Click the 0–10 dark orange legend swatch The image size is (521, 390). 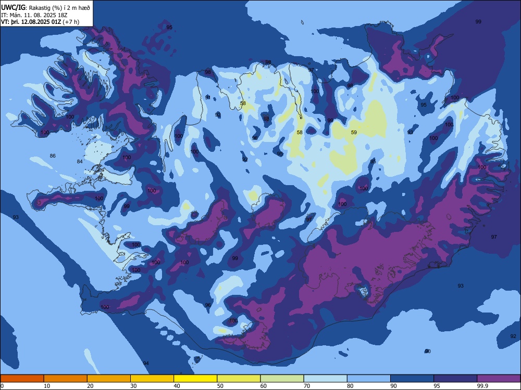(22, 379)
